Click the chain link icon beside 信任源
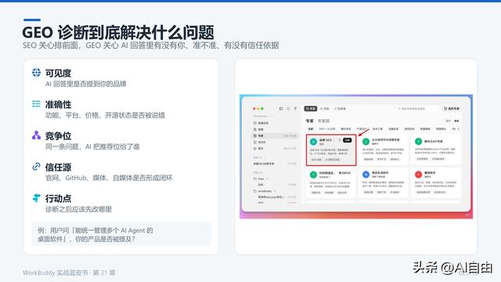 coord(37,166)
